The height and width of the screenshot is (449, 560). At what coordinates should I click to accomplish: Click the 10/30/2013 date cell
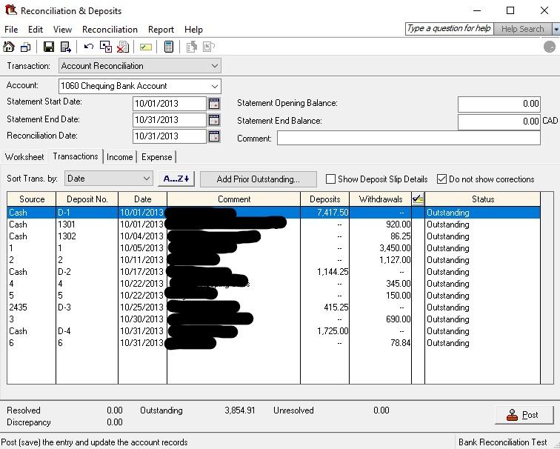pos(142,319)
